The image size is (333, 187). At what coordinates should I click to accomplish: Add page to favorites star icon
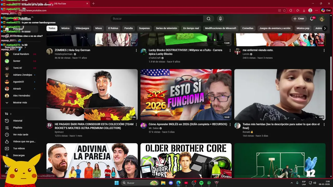coord(285,10)
